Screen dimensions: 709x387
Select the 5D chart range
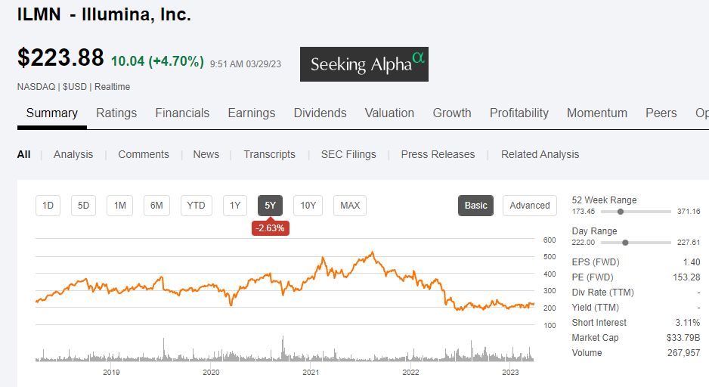point(84,205)
